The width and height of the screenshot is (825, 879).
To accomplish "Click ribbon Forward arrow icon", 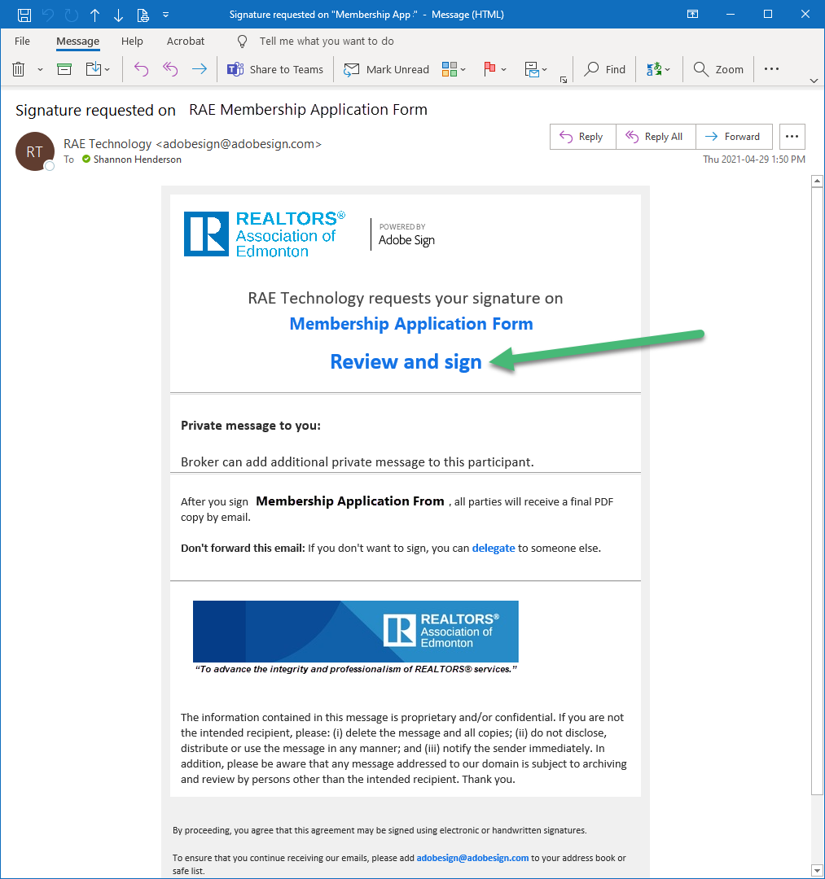I will coord(199,69).
